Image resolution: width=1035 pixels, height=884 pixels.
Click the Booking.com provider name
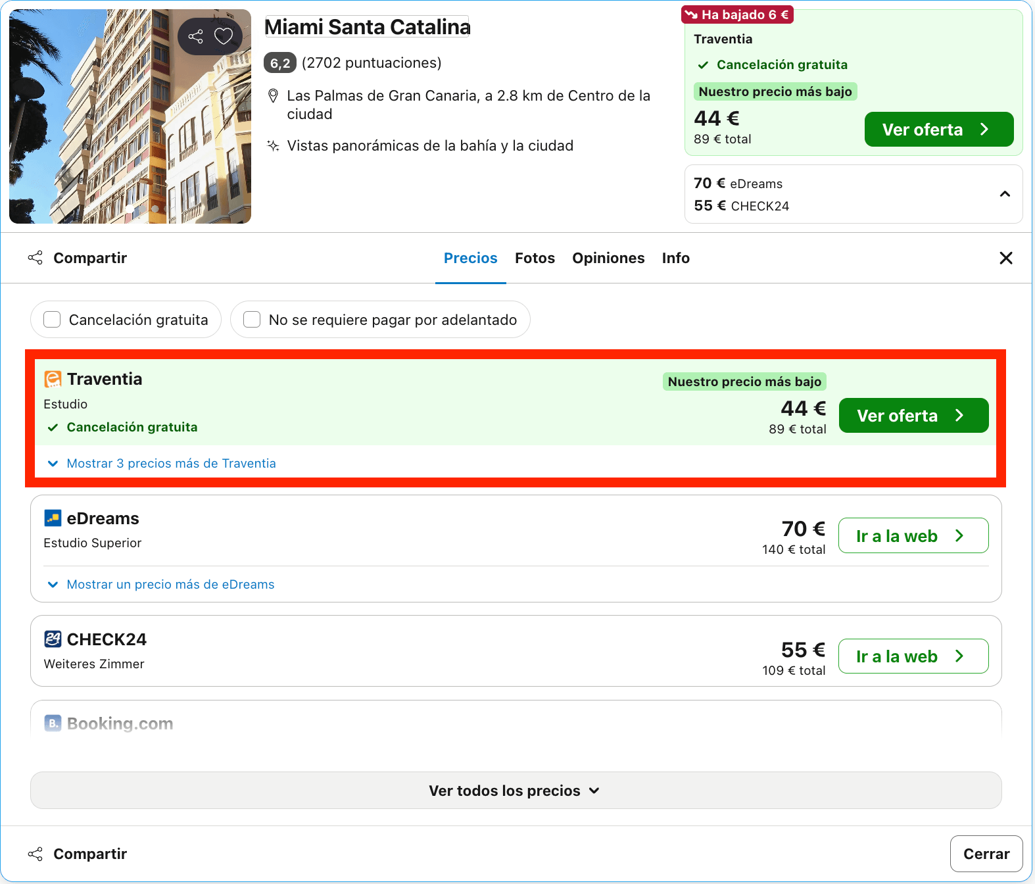click(x=120, y=724)
